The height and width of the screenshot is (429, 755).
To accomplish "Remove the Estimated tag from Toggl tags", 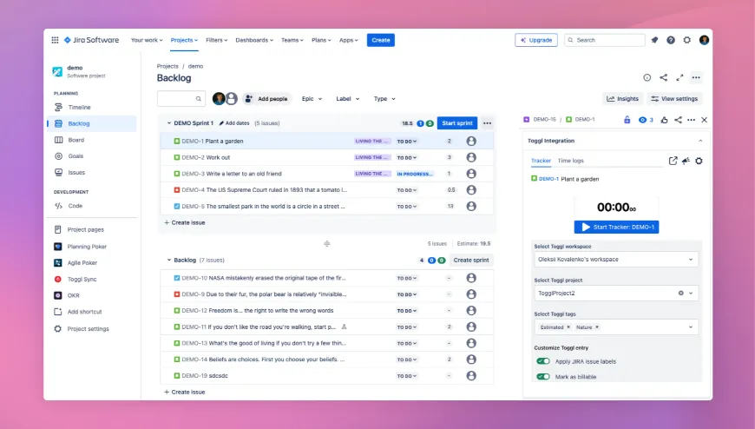I will tap(568, 327).
